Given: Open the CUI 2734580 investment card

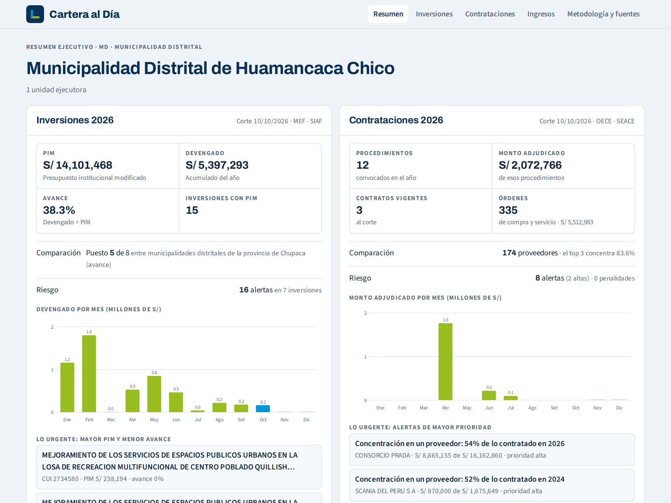Looking at the screenshot, I should coord(179,467).
